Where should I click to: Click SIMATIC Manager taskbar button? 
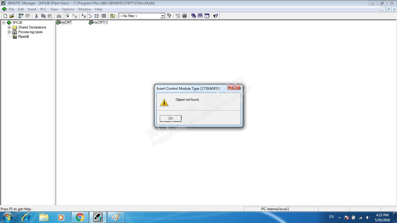click(98, 217)
